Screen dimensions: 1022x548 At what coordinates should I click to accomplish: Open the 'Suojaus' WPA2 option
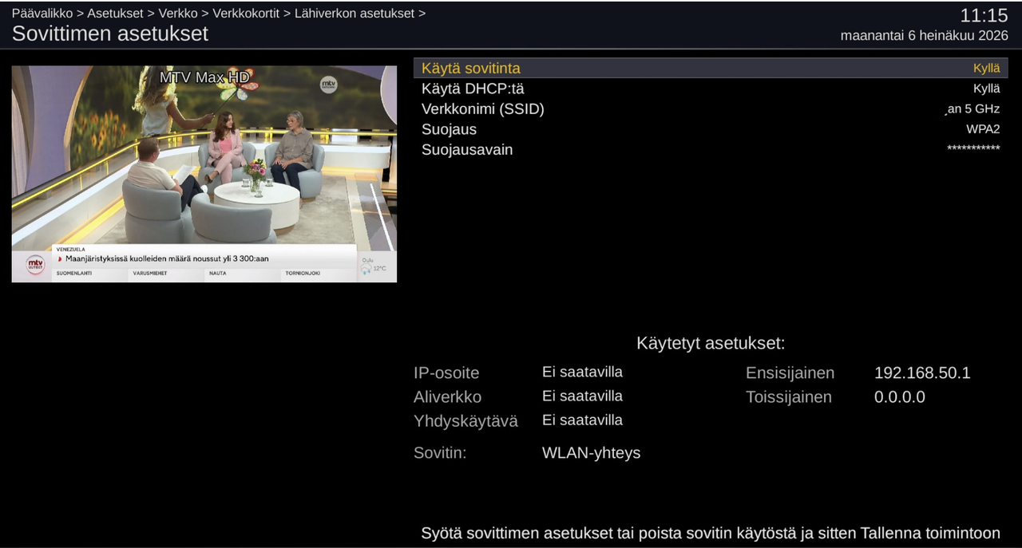click(x=711, y=129)
